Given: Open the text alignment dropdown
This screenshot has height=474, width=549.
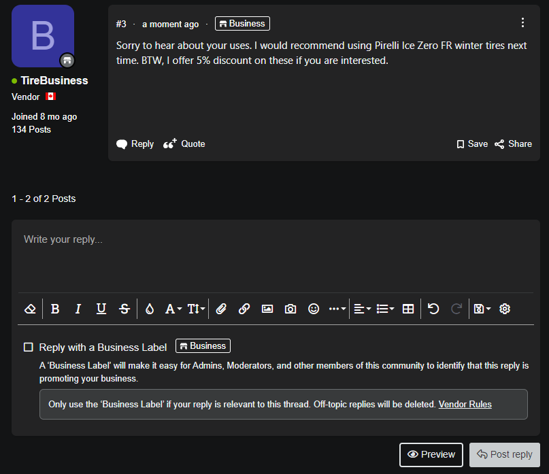Looking at the screenshot, I should pos(362,309).
